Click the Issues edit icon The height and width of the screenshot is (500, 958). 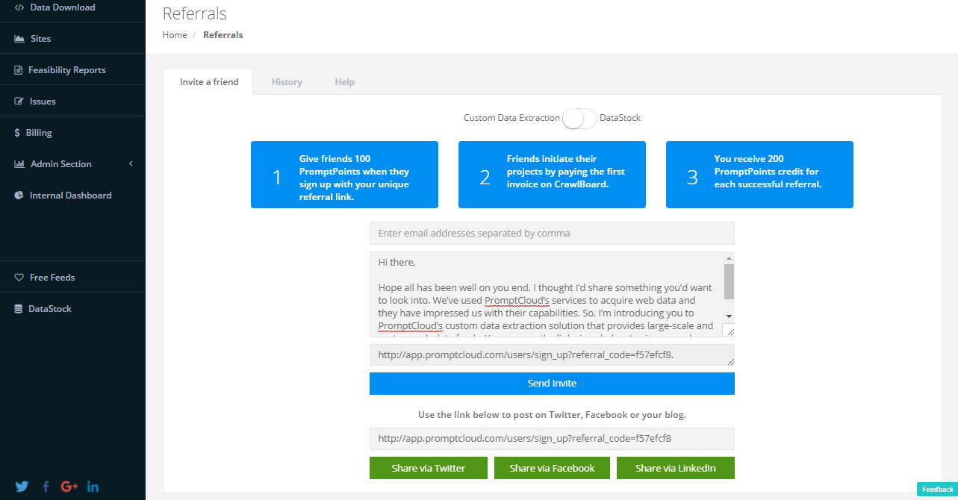coord(19,101)
